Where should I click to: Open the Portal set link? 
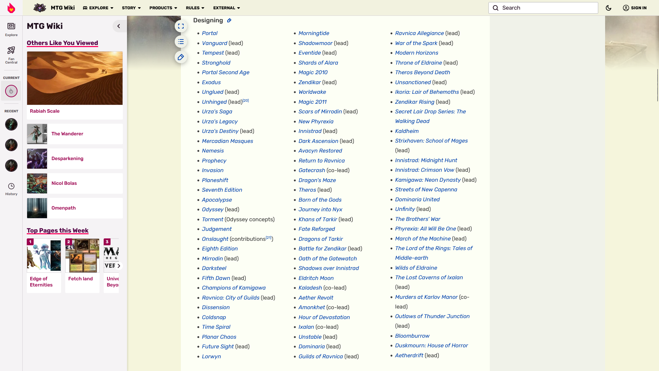point(210,33)
